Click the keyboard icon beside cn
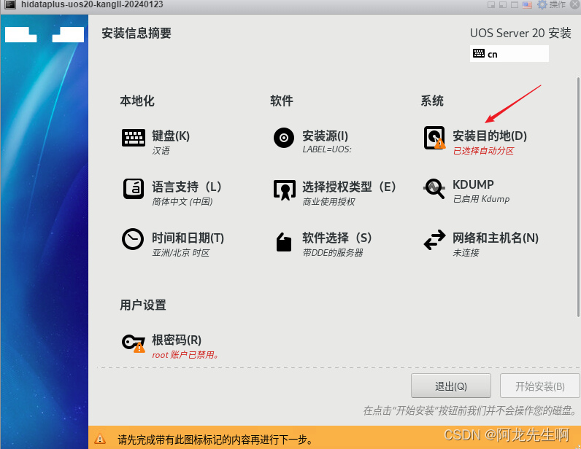581x449 pixels. click(x=478, y=53)
